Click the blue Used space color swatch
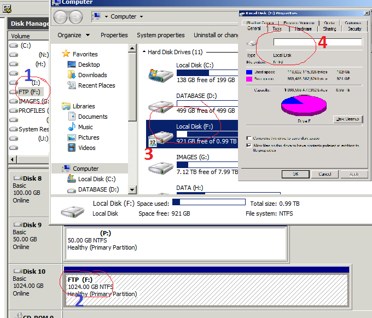Screen dimensions: 372x318 click(x=249, y=72)
